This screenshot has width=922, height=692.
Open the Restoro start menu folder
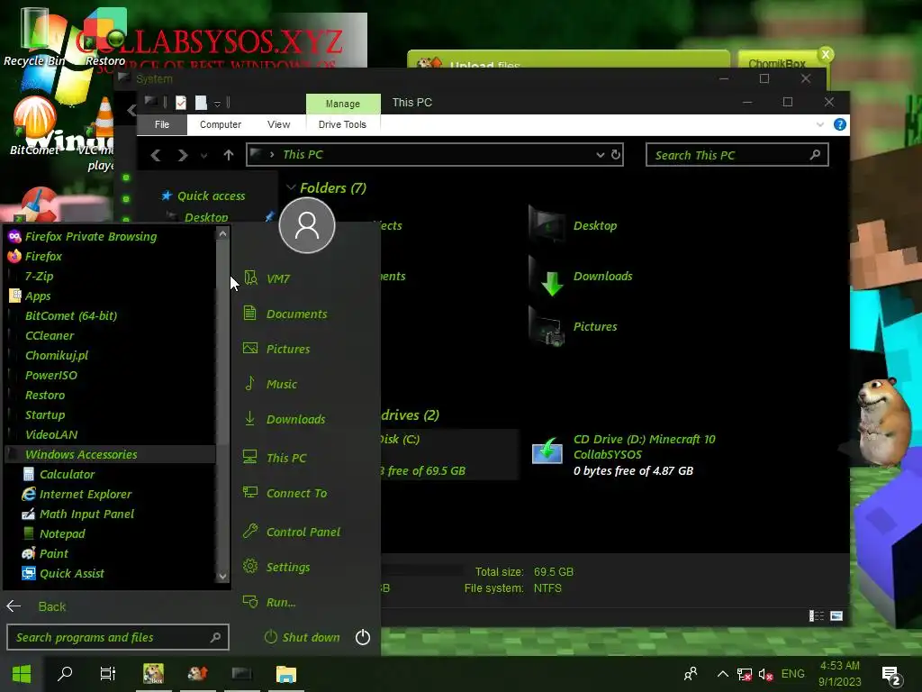tap(45, 396)
